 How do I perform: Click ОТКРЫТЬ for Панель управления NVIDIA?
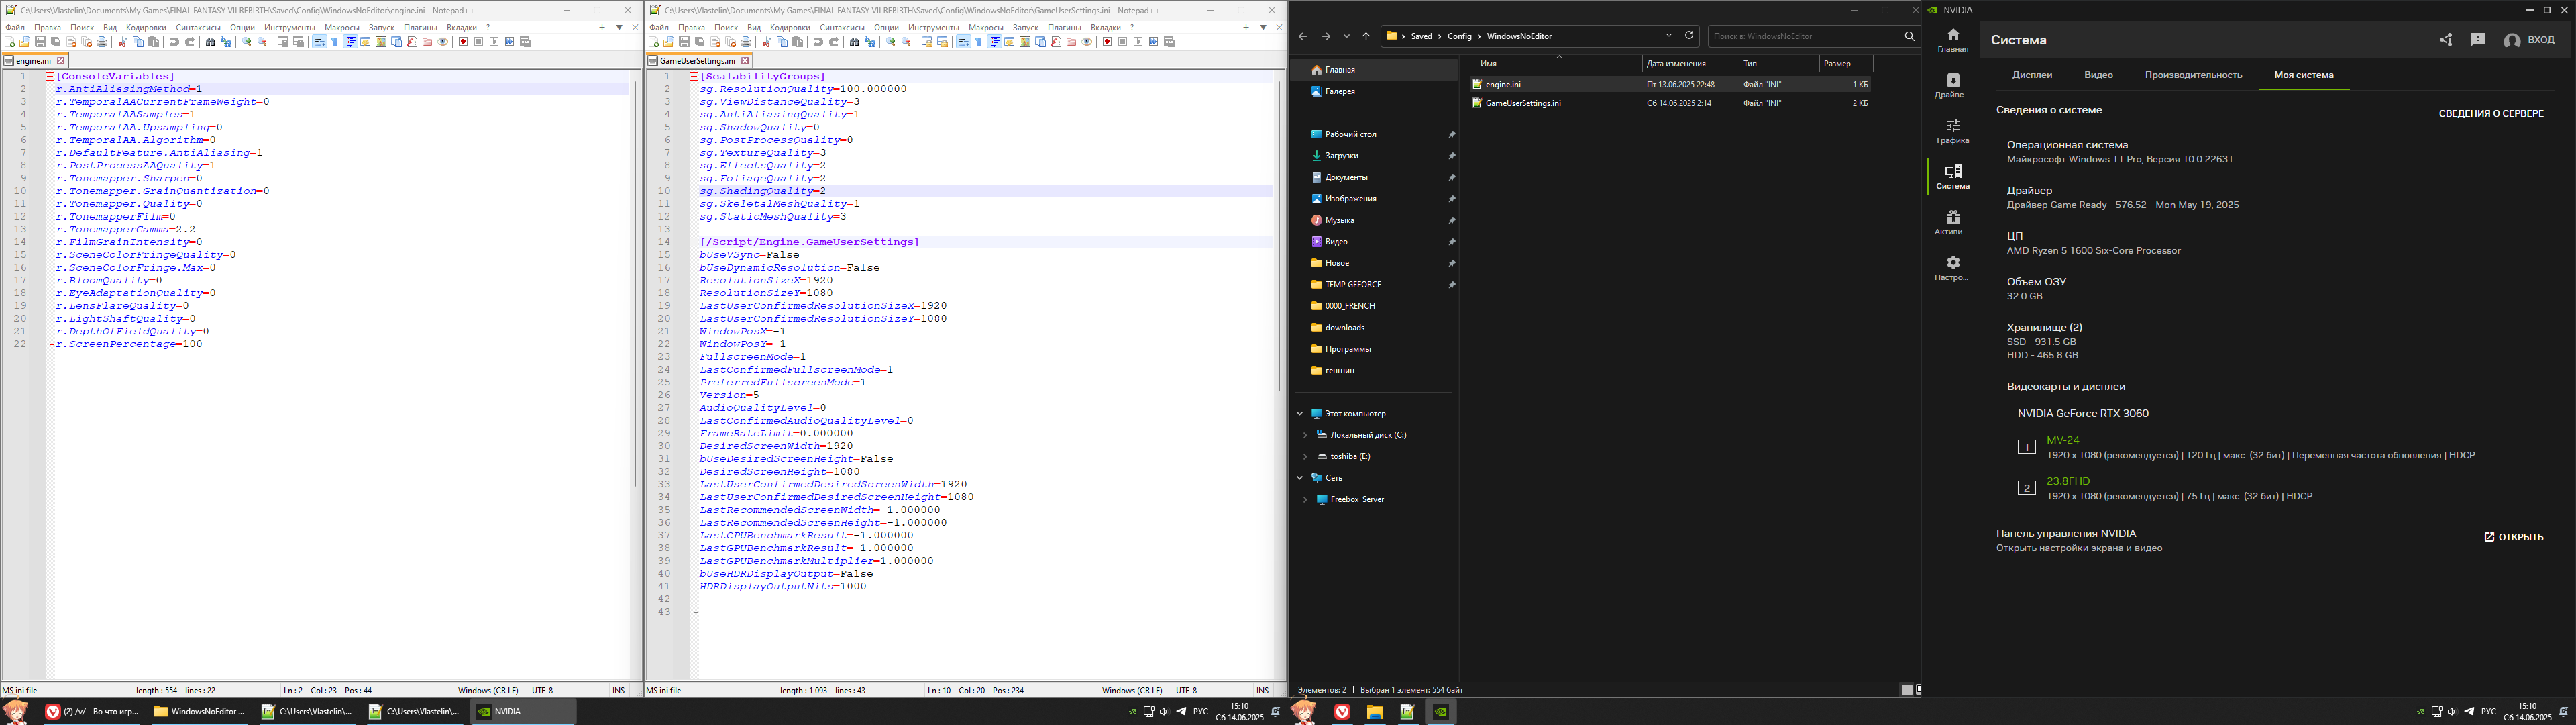2513,537
